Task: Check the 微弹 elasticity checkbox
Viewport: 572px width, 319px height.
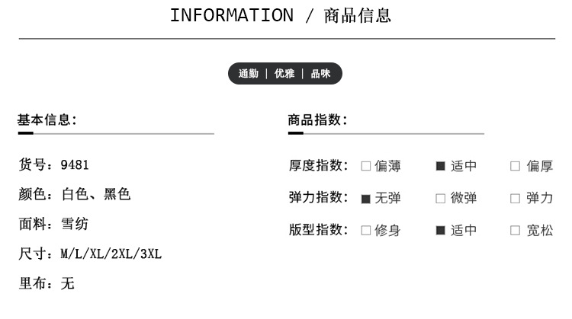Action: point(441,199)
